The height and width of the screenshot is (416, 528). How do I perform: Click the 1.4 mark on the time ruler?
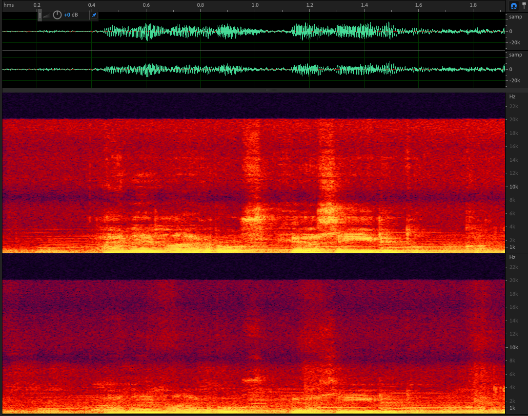pyautogui.click(x=364, y=5)
